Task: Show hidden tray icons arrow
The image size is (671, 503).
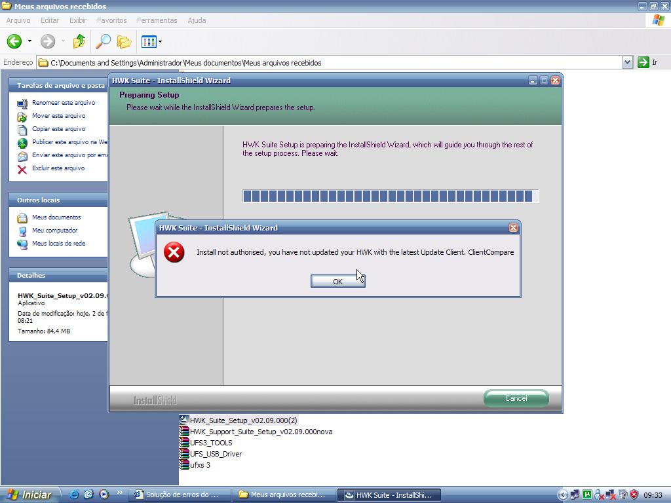Action: (x=563, y=495)
